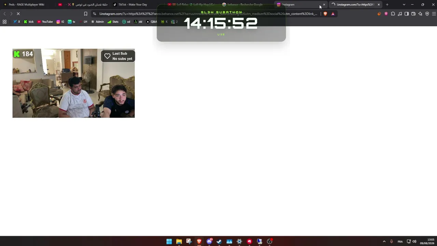Screen dimensions: 437x246
Task: Open the Stats bookmark
Action: (113, 22)
